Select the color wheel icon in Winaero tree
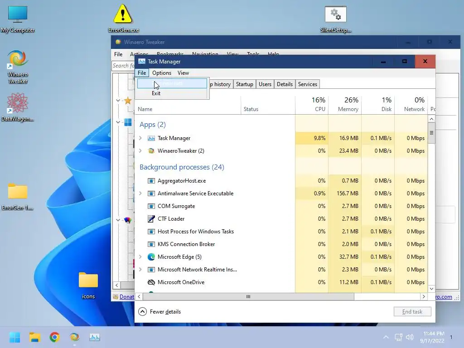464x348 pixels. 128,220
